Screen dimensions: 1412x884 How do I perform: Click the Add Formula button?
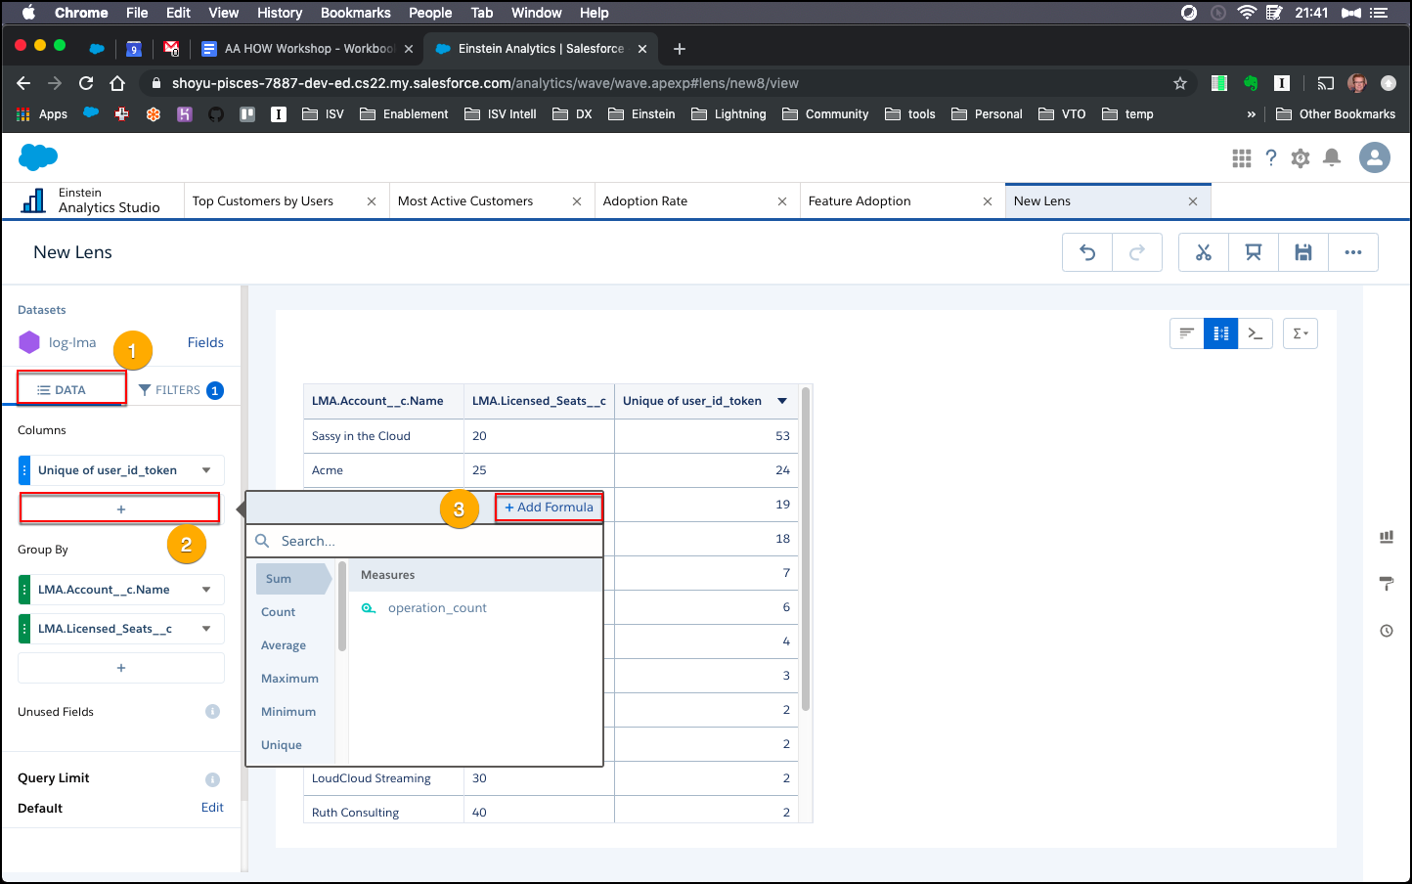click(x=549, y=507)
